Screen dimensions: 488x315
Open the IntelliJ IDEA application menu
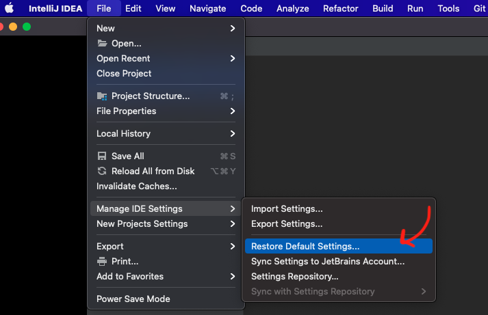pyautogui.click(x=55, y=8)
